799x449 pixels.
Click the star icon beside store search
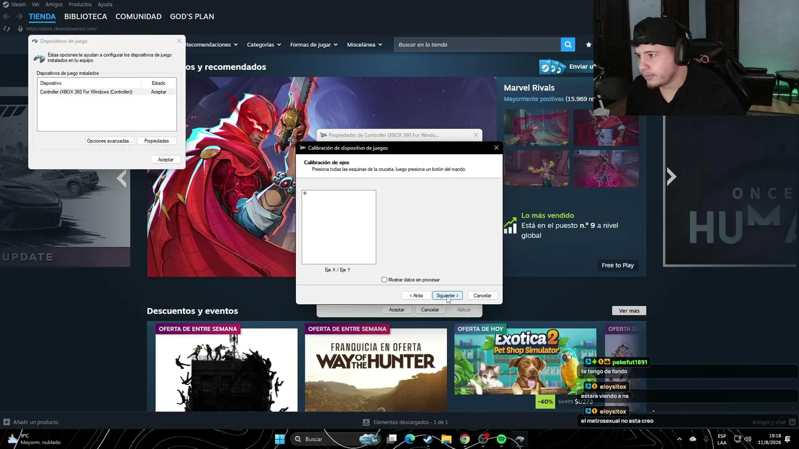click(x=589, y=44)
